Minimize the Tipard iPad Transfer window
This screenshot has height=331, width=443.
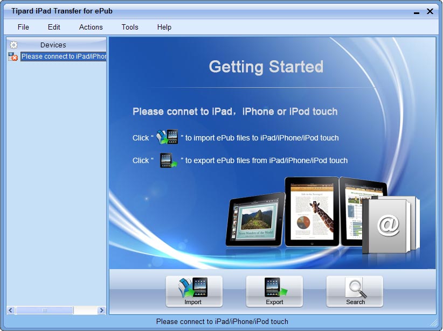(x=417, y=12)
